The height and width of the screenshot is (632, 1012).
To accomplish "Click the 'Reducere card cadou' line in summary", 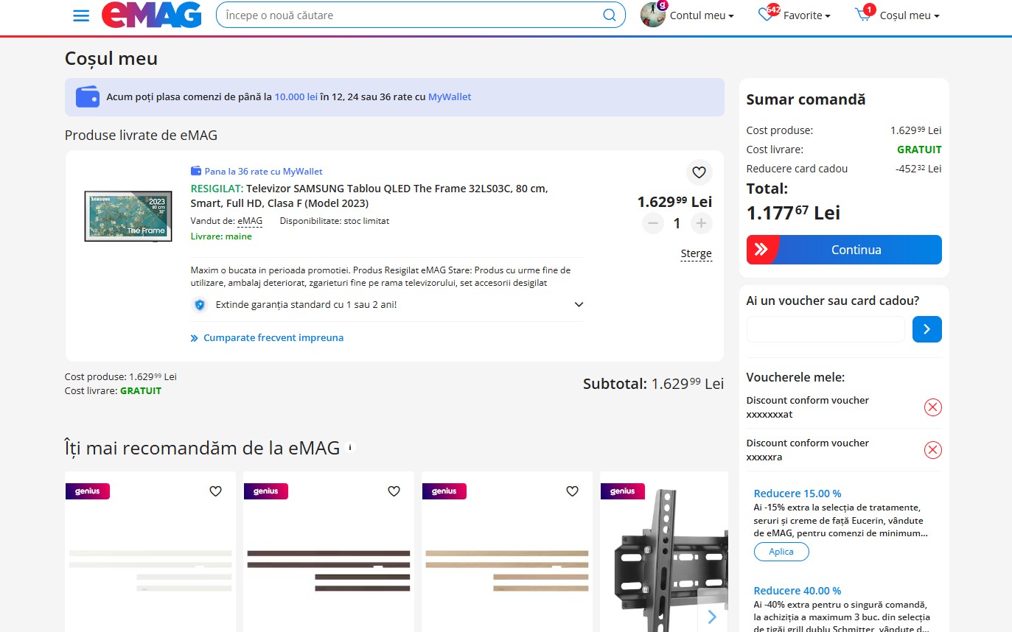I will pyautogui.click(x=844, y=169).
